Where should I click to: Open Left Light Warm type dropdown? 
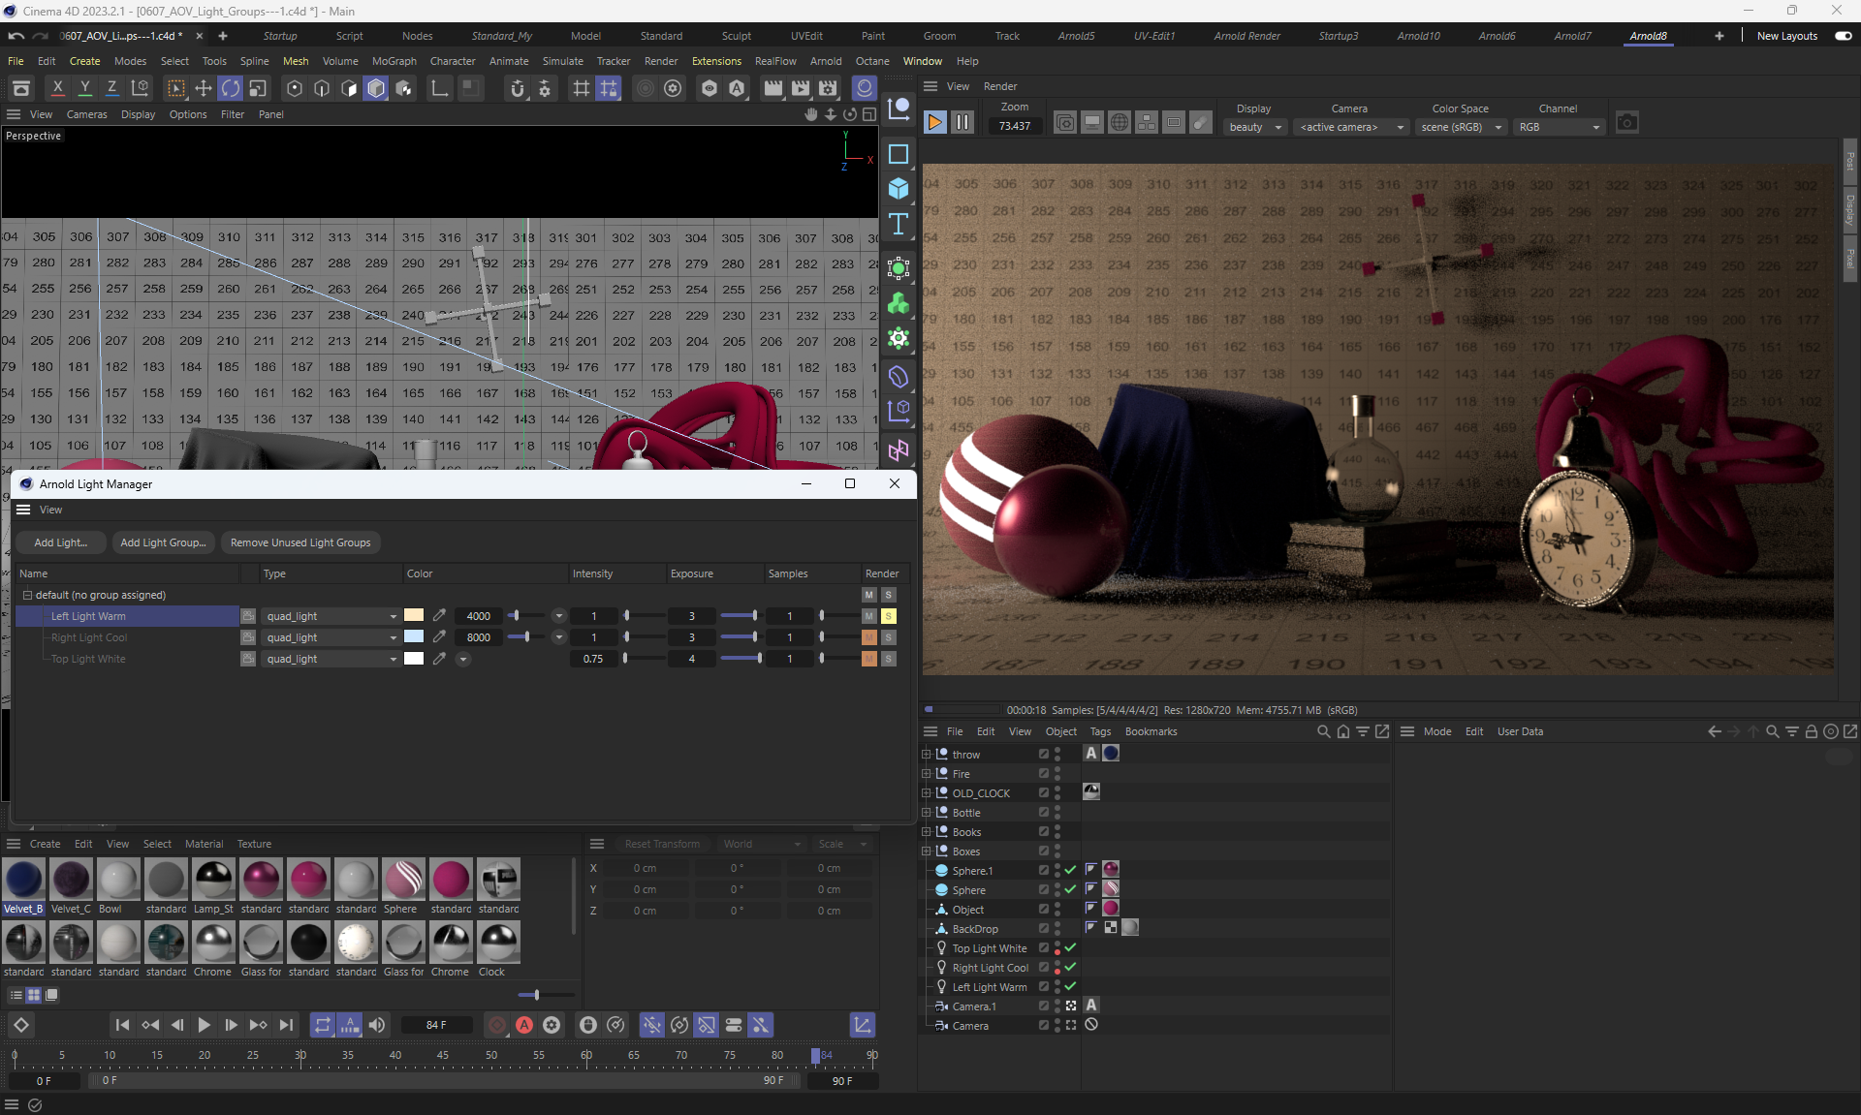tap(331, 616)
